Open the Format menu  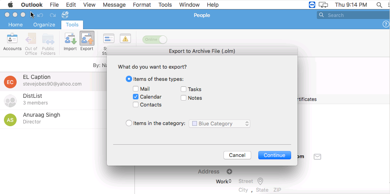[x=142, y=5]
